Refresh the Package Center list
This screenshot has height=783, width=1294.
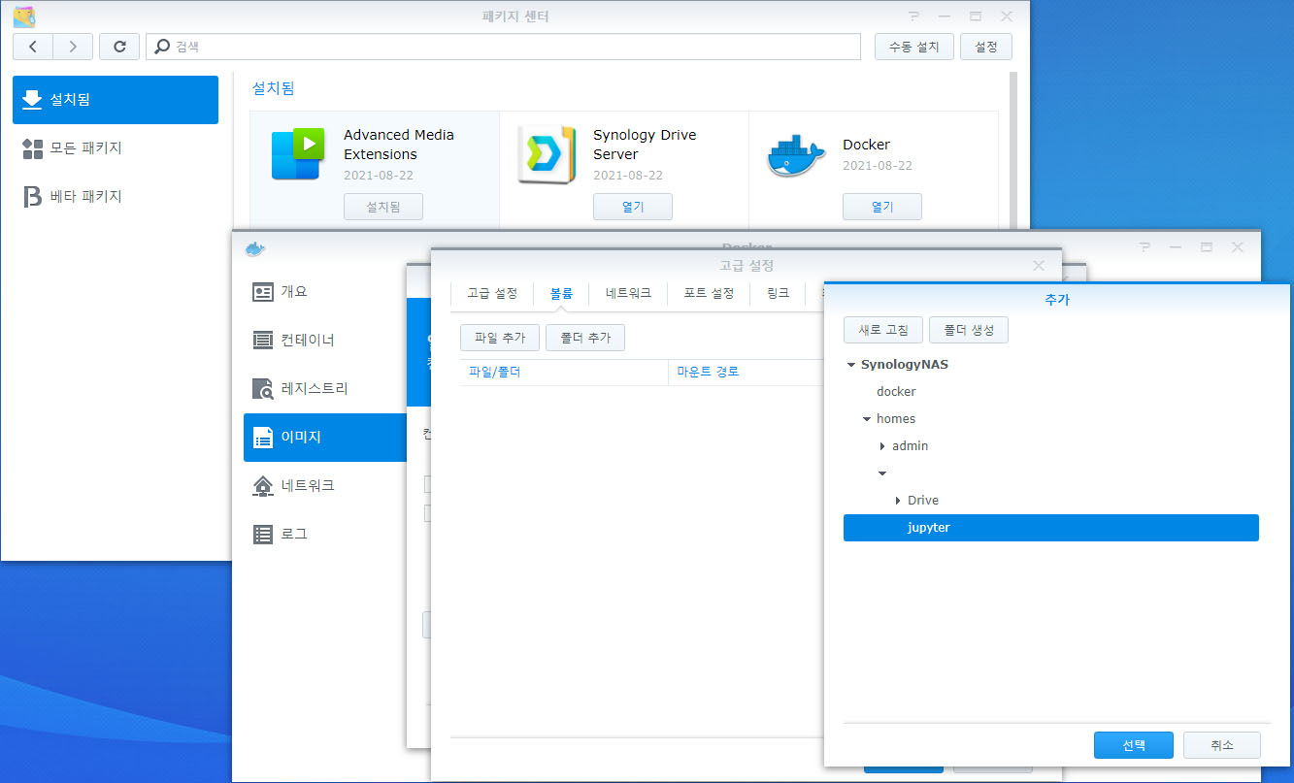(119, 47)
